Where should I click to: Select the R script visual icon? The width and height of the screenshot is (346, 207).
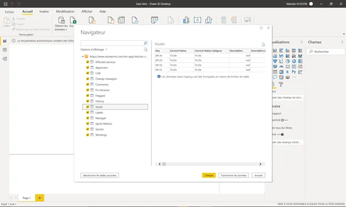pos(287,72)
